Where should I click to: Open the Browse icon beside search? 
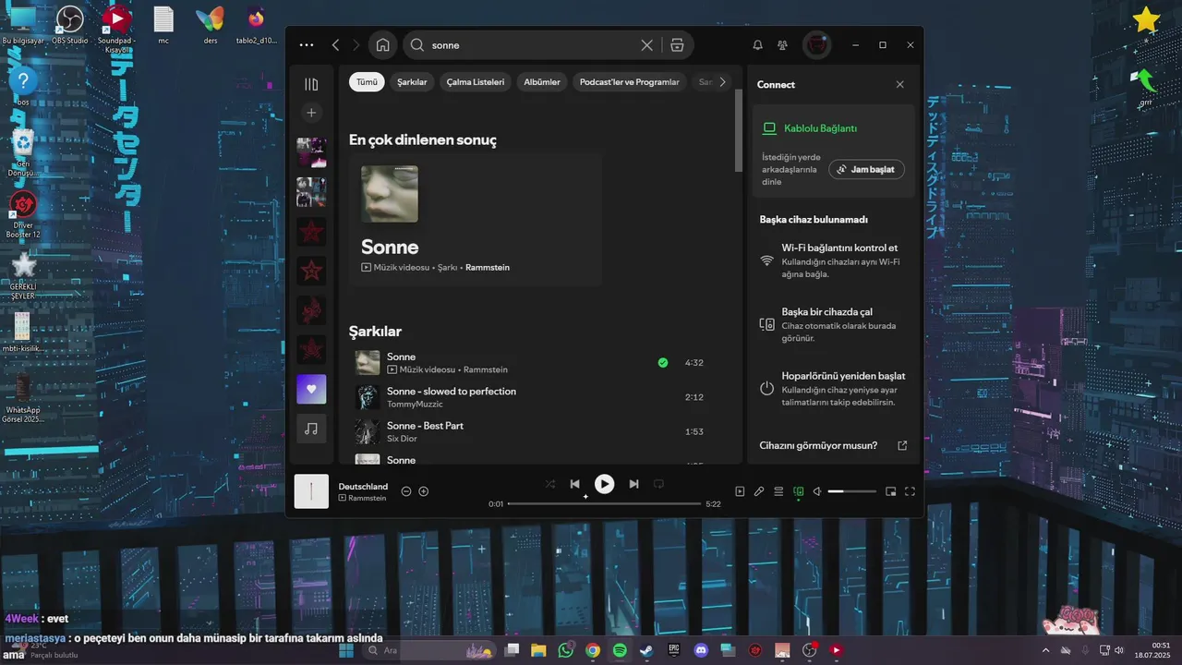click(677, 45)
